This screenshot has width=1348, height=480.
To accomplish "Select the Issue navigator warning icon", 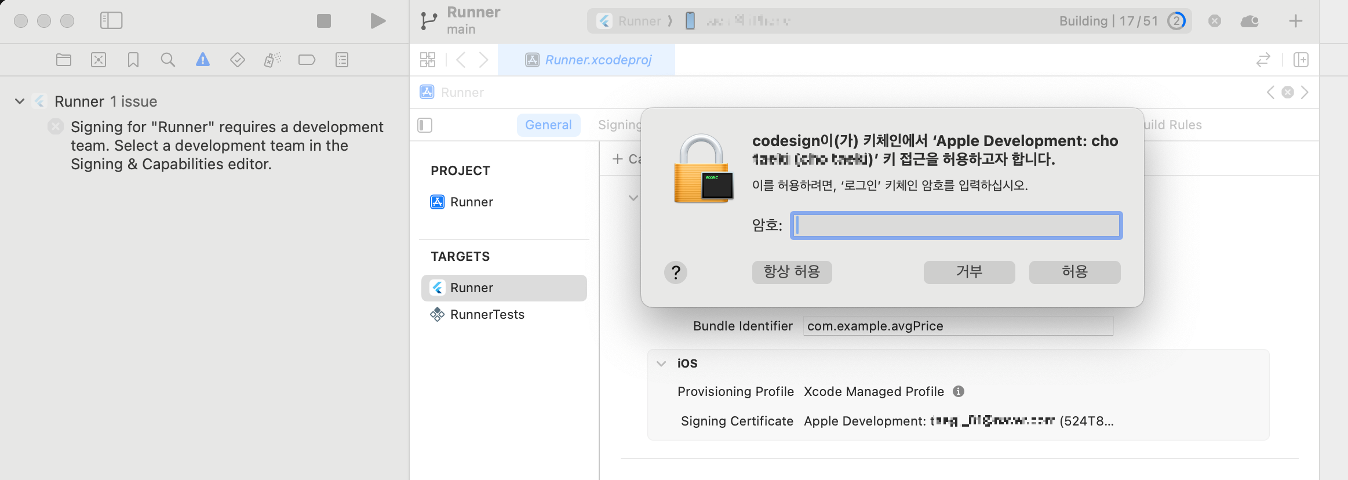I will coord(203,60).
